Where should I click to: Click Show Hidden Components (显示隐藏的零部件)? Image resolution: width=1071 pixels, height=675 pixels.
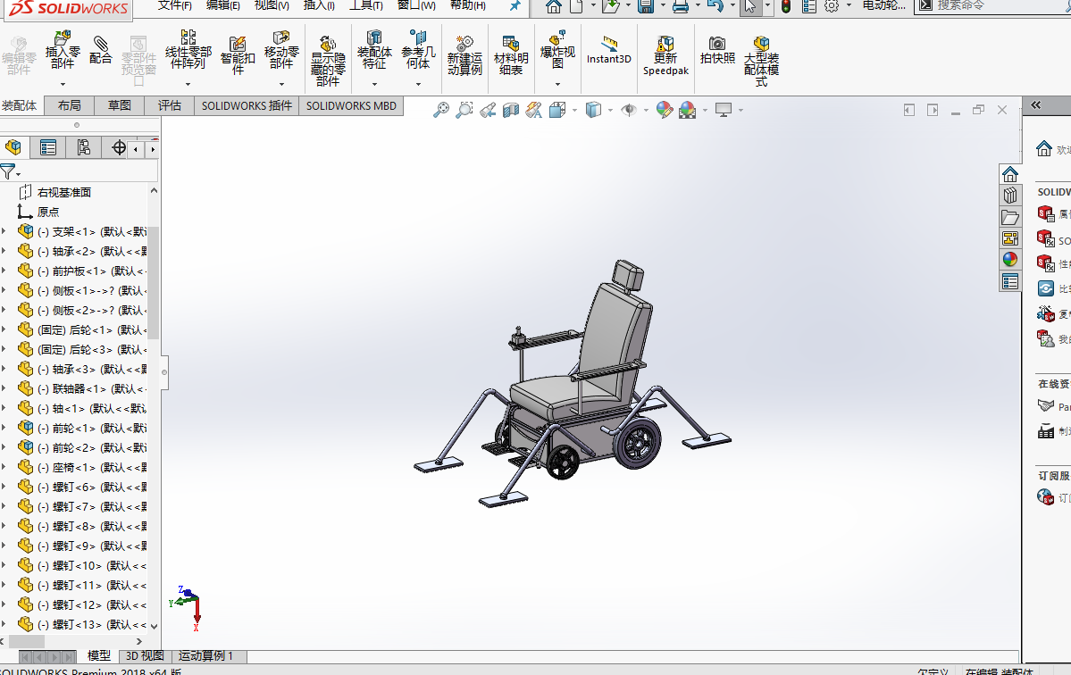click(x=328, y=60)
